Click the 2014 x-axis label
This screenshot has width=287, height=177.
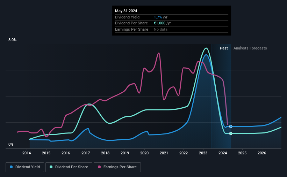pos(27,153)
